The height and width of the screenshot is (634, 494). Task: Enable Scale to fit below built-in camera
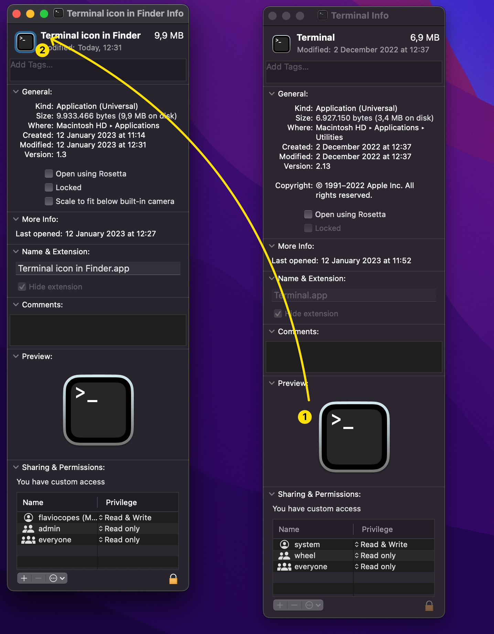point(49,201)
